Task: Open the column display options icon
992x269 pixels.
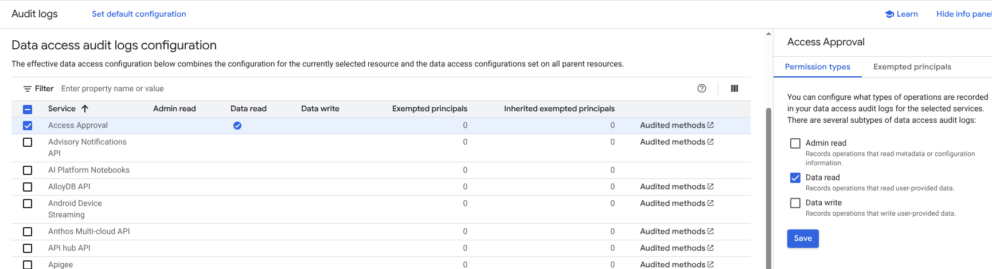Action: coord(734,88)
